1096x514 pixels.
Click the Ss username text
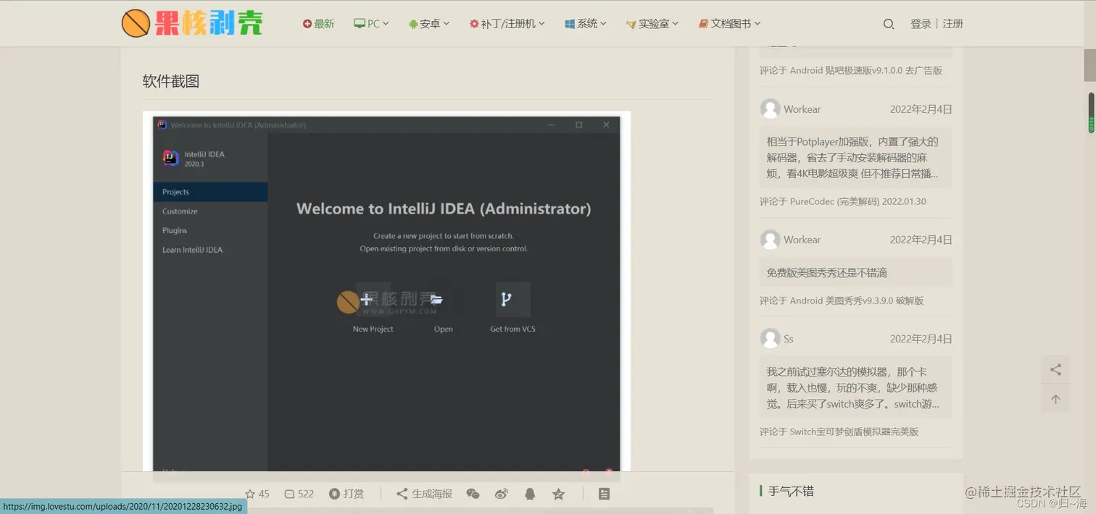click(789, 339)
